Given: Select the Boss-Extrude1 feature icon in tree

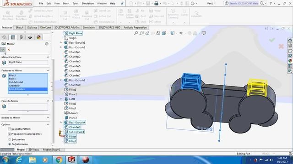Looking at the screenshot, I should click(66, 42).
